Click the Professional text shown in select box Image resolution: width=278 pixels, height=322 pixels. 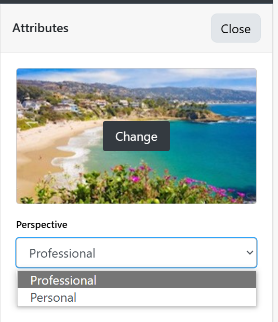coord(62,253)
